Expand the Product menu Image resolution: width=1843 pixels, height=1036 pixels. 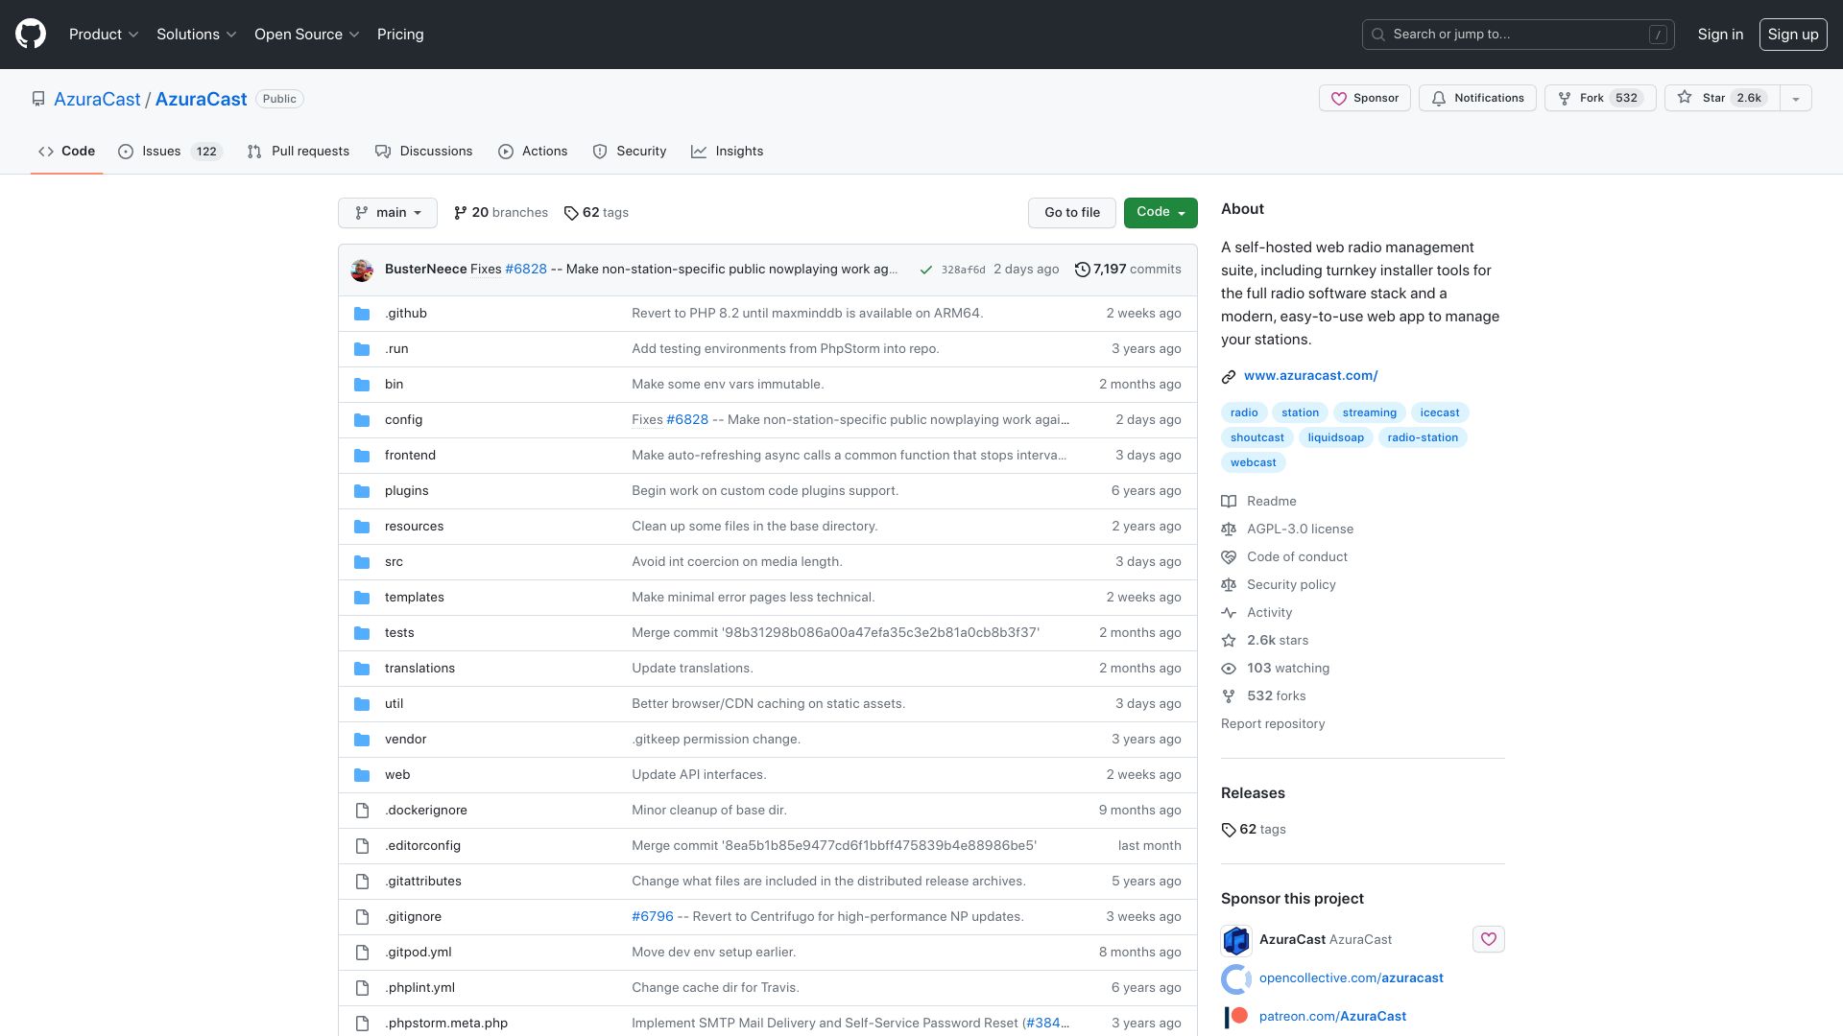point(104,35)
